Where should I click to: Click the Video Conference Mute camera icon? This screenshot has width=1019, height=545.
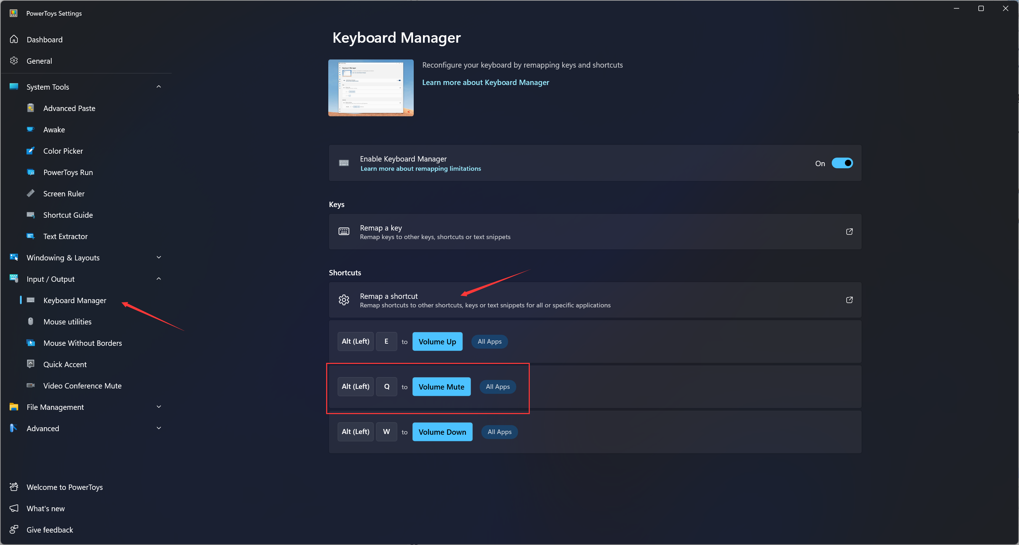pyautogui.click(x=31, y=385)
